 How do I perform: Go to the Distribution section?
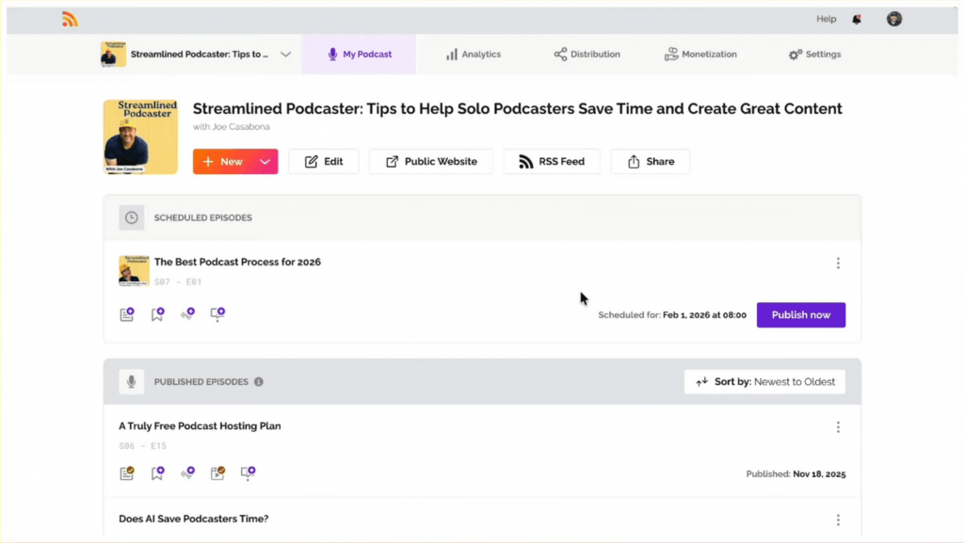[587, 54]
